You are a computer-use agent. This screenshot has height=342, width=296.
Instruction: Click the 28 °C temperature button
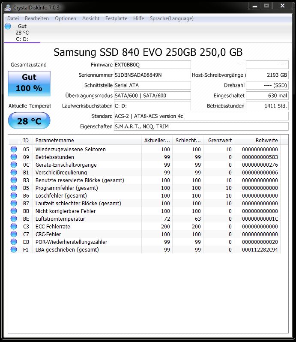[x=29, y=120]
